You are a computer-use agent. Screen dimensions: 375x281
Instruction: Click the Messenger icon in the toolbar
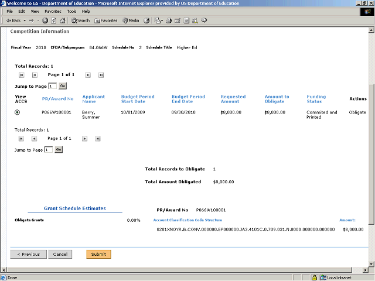click(x=204, y=21)
